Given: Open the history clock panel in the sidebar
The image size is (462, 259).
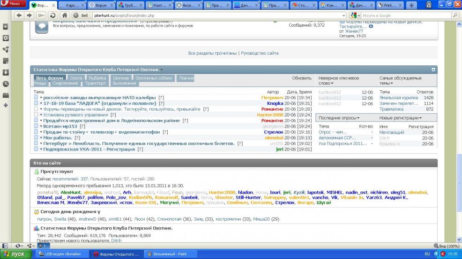Looking at the screenshot, I should click(x=6, y=84).
